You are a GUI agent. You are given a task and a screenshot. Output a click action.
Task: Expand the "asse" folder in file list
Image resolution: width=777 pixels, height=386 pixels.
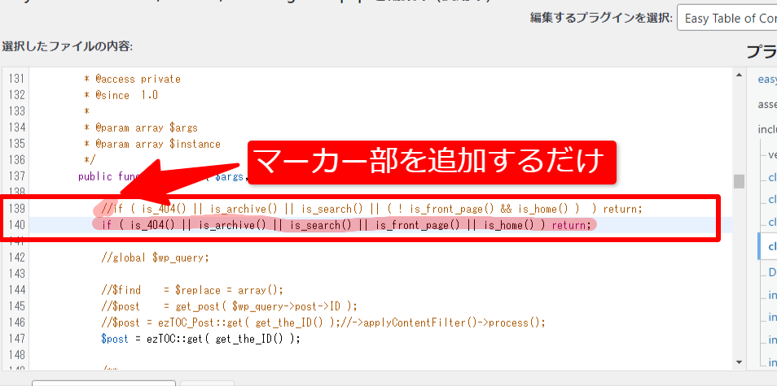766,104
